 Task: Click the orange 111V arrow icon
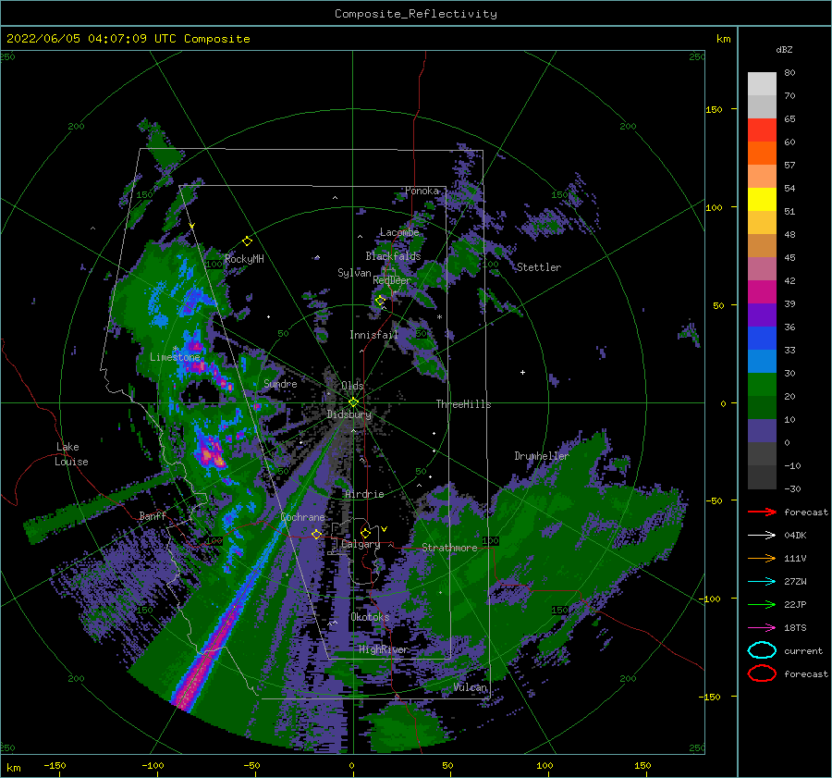[x=762, y=558]
